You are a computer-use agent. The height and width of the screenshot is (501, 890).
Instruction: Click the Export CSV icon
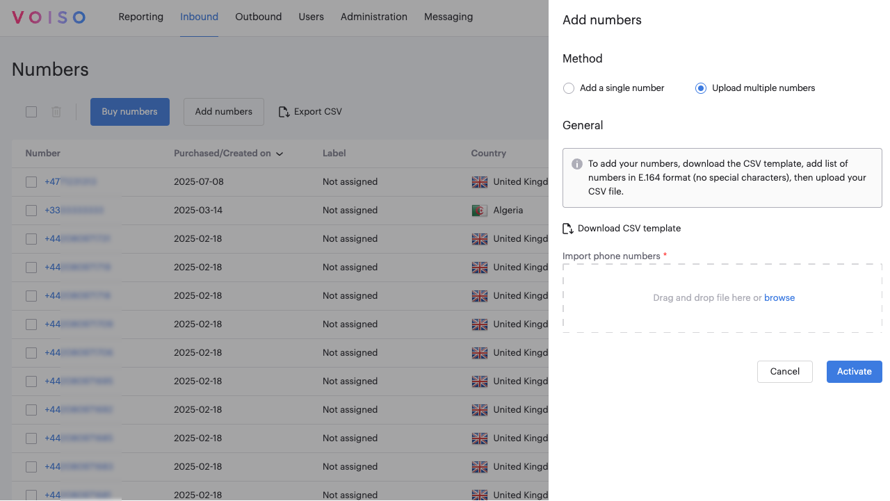click(x=284, y=112)
